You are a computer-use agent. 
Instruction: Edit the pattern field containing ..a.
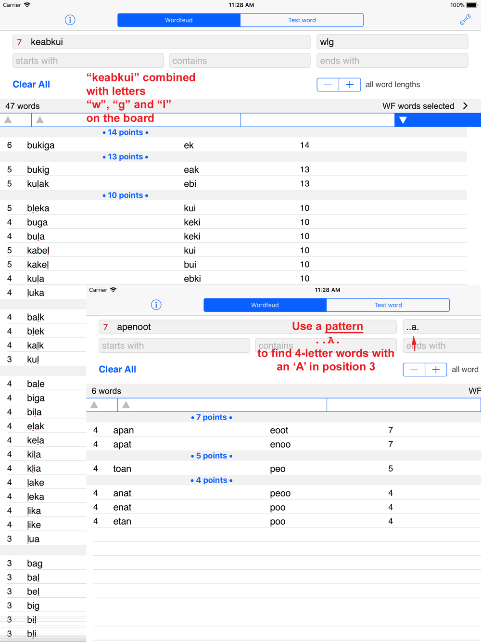coord(442,327)
